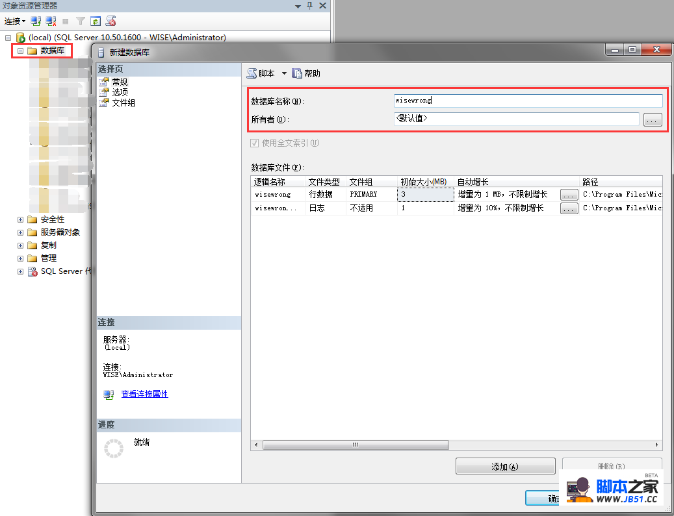
Task: Open the Object Explorer filter icon
Action: click(81, 21)
